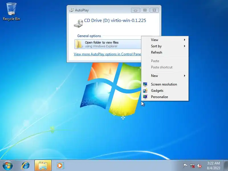Viewport: 228px width, 171px height.
Task: Click the Show desktop strip on taskbar
Action: (226, 166)
